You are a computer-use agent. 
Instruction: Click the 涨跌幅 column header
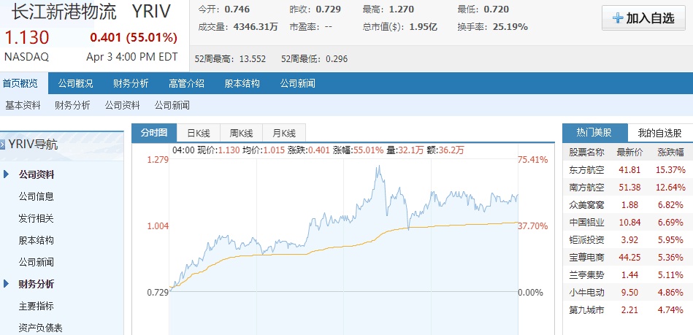point(671,153)
